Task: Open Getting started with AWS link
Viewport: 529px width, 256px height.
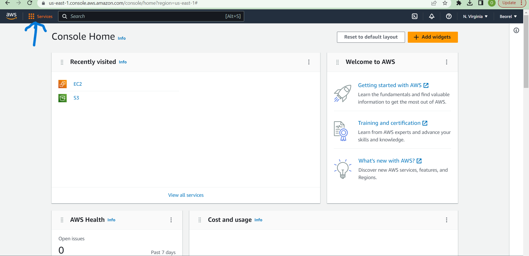Action: (x=390, y=85)
